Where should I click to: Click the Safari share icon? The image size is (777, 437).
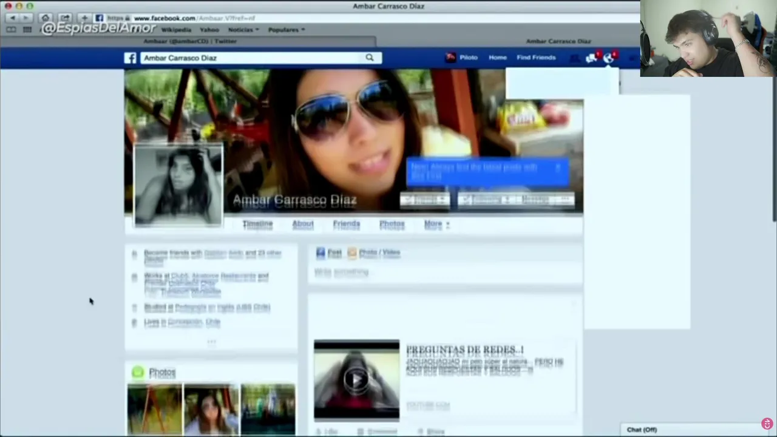coord(64,18)
